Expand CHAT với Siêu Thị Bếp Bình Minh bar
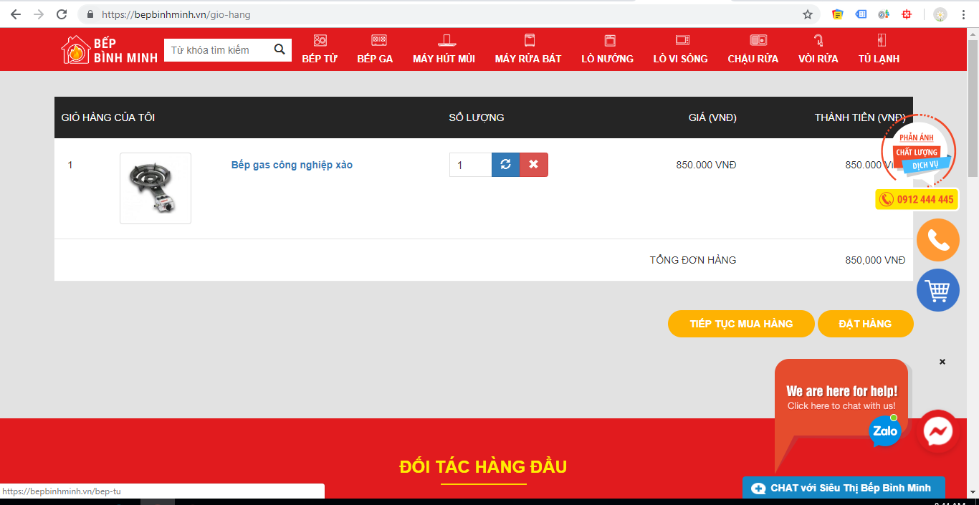 (x=843, y=488)
